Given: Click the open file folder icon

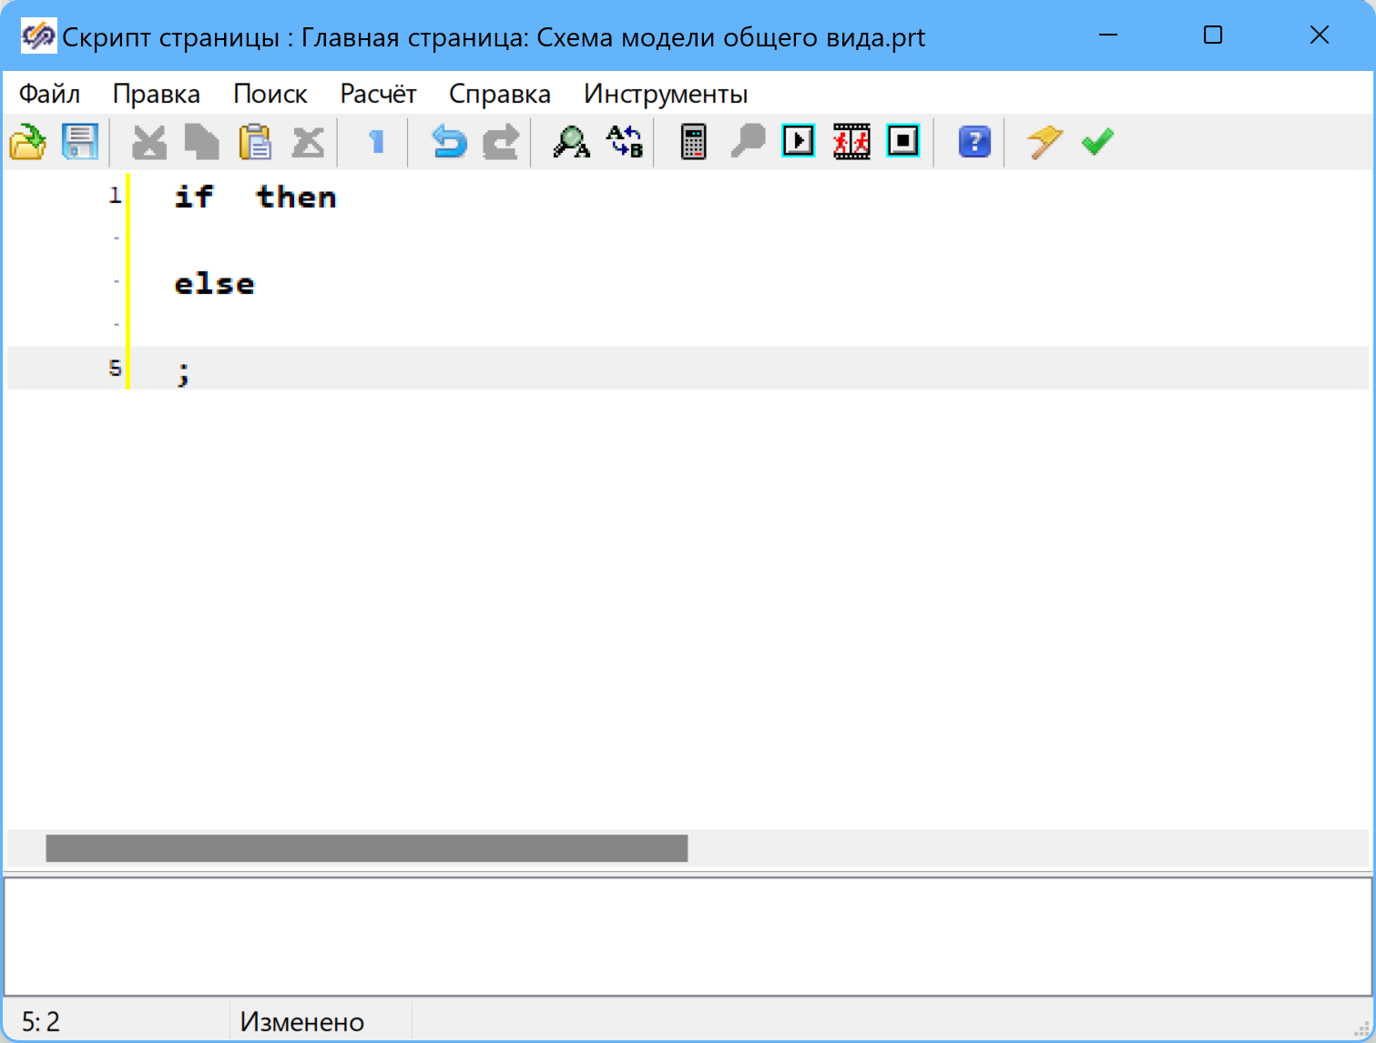Looking at the screenshot, I should (27, 142).
